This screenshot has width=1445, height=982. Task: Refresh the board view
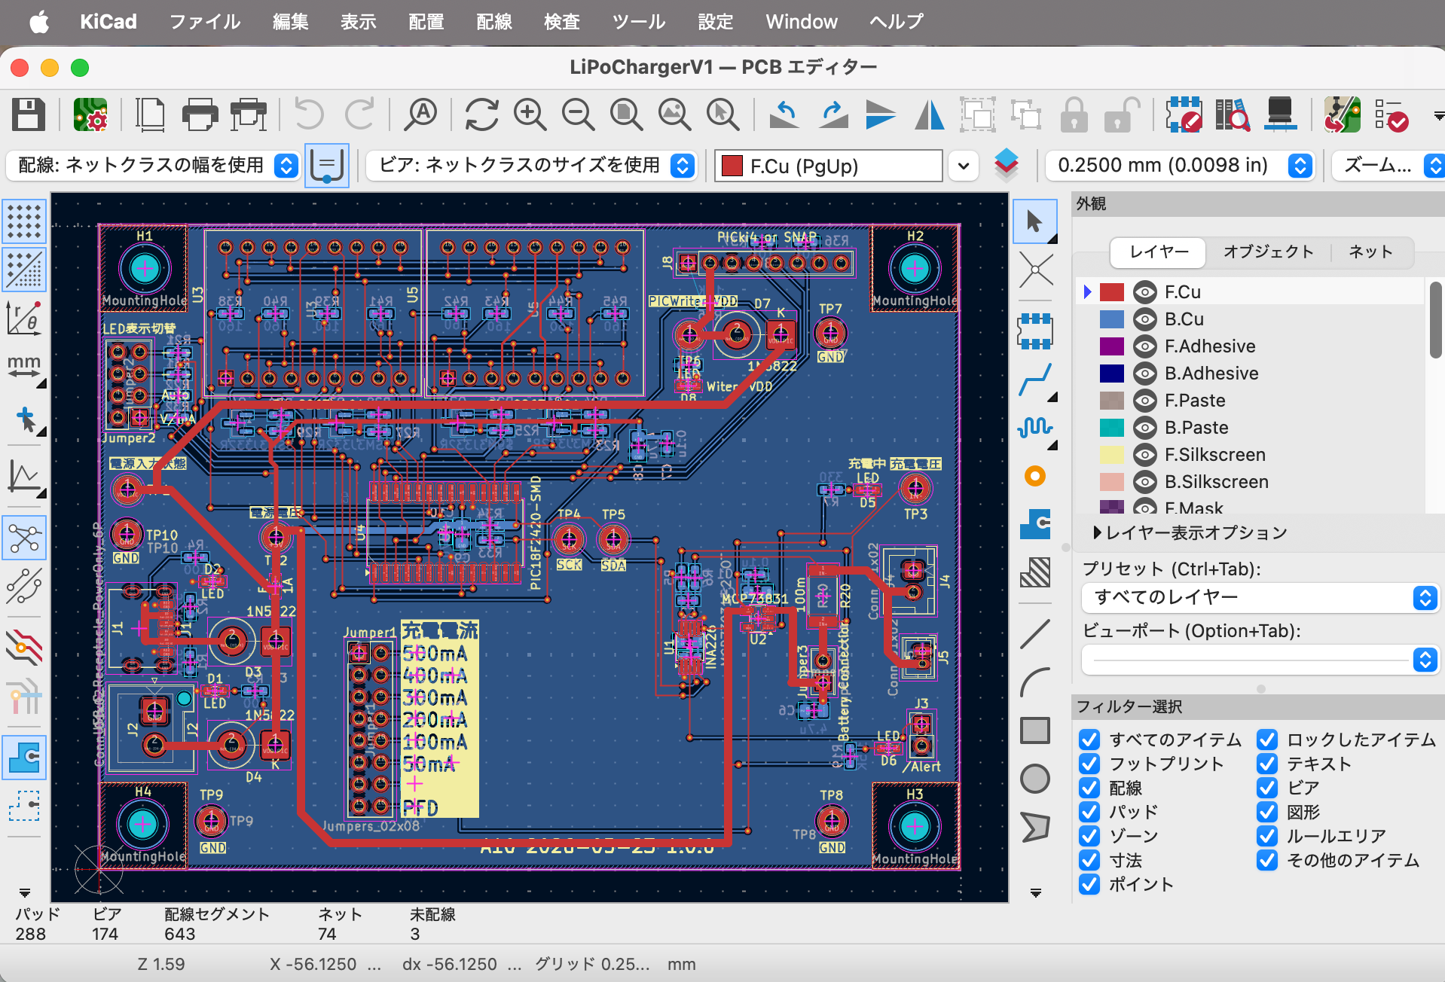pyautogui.click(x=482, y=115)
